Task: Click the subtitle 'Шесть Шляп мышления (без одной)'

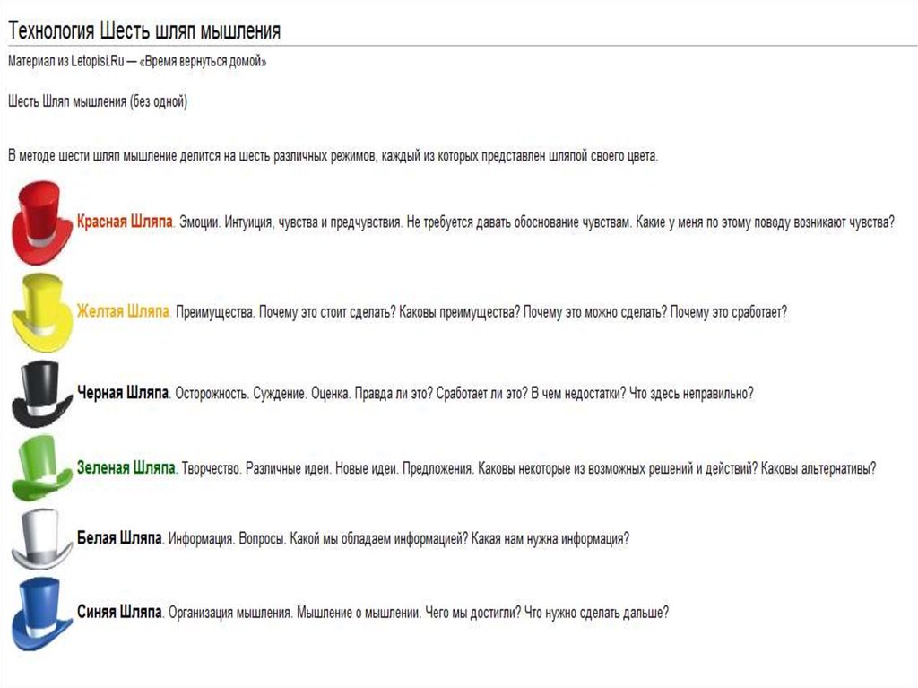Action: coord(97,102)
